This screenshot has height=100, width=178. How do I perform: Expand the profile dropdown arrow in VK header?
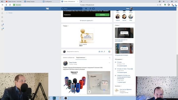133,9
